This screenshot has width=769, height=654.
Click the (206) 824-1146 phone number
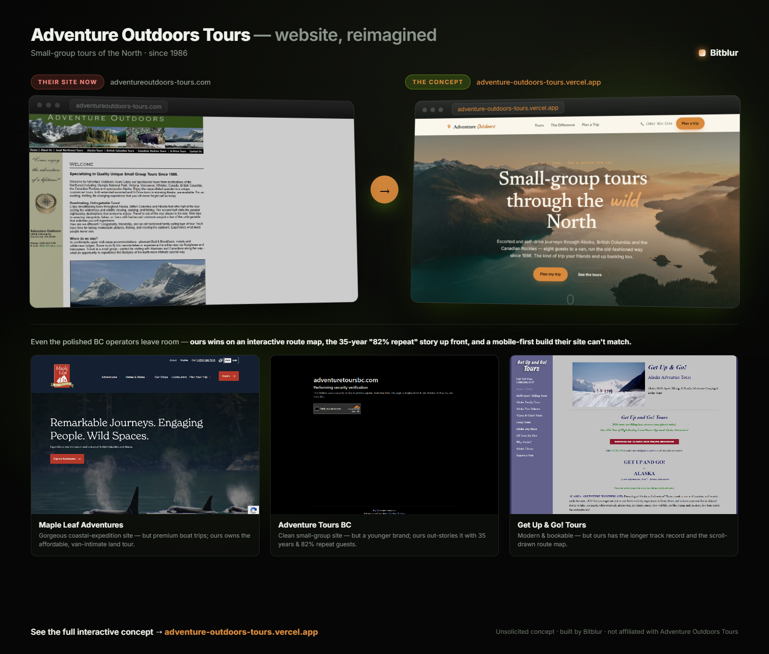click(x=659, y=124)
